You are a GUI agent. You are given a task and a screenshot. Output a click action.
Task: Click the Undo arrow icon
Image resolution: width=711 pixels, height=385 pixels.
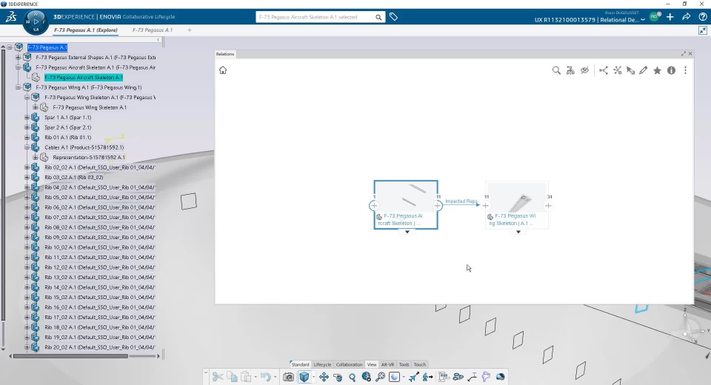click(x=266, y=377)
